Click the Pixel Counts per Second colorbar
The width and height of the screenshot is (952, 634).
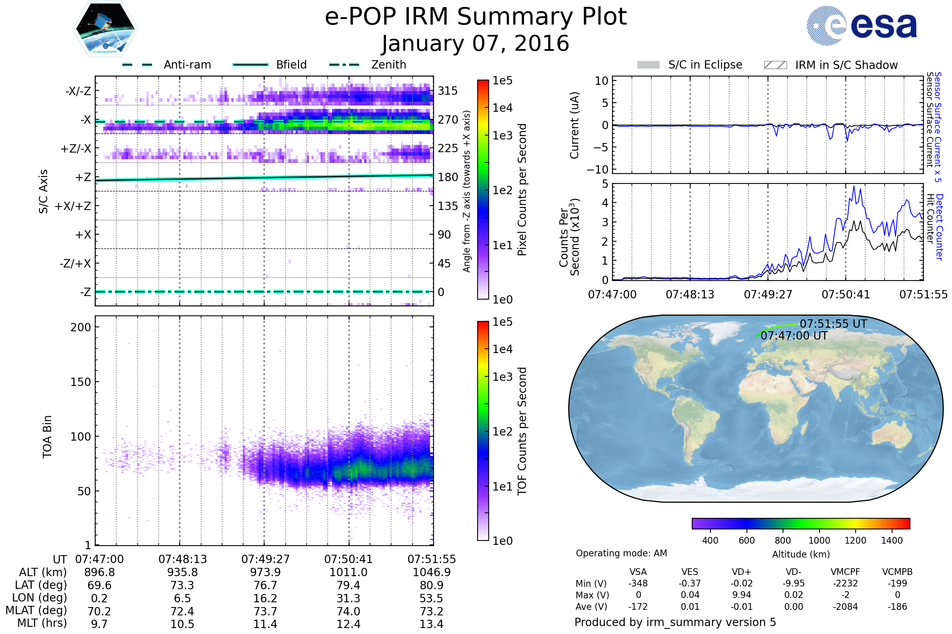(x=483, y=189)
